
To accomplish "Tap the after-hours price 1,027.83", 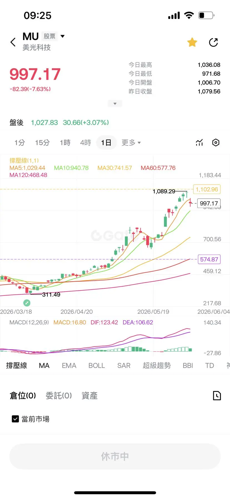I will [44, 123].
